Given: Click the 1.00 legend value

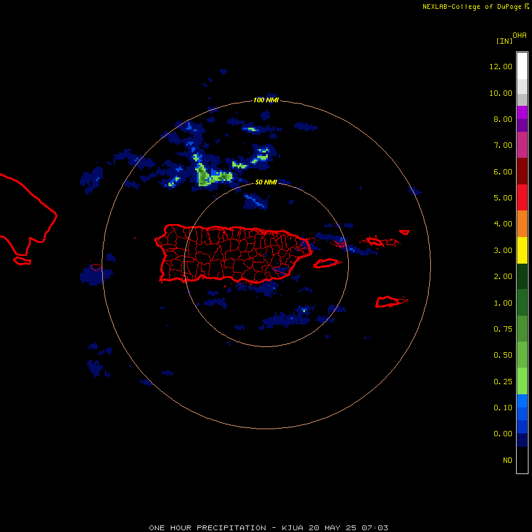Looking at the screenshot, I should (503, 303).
